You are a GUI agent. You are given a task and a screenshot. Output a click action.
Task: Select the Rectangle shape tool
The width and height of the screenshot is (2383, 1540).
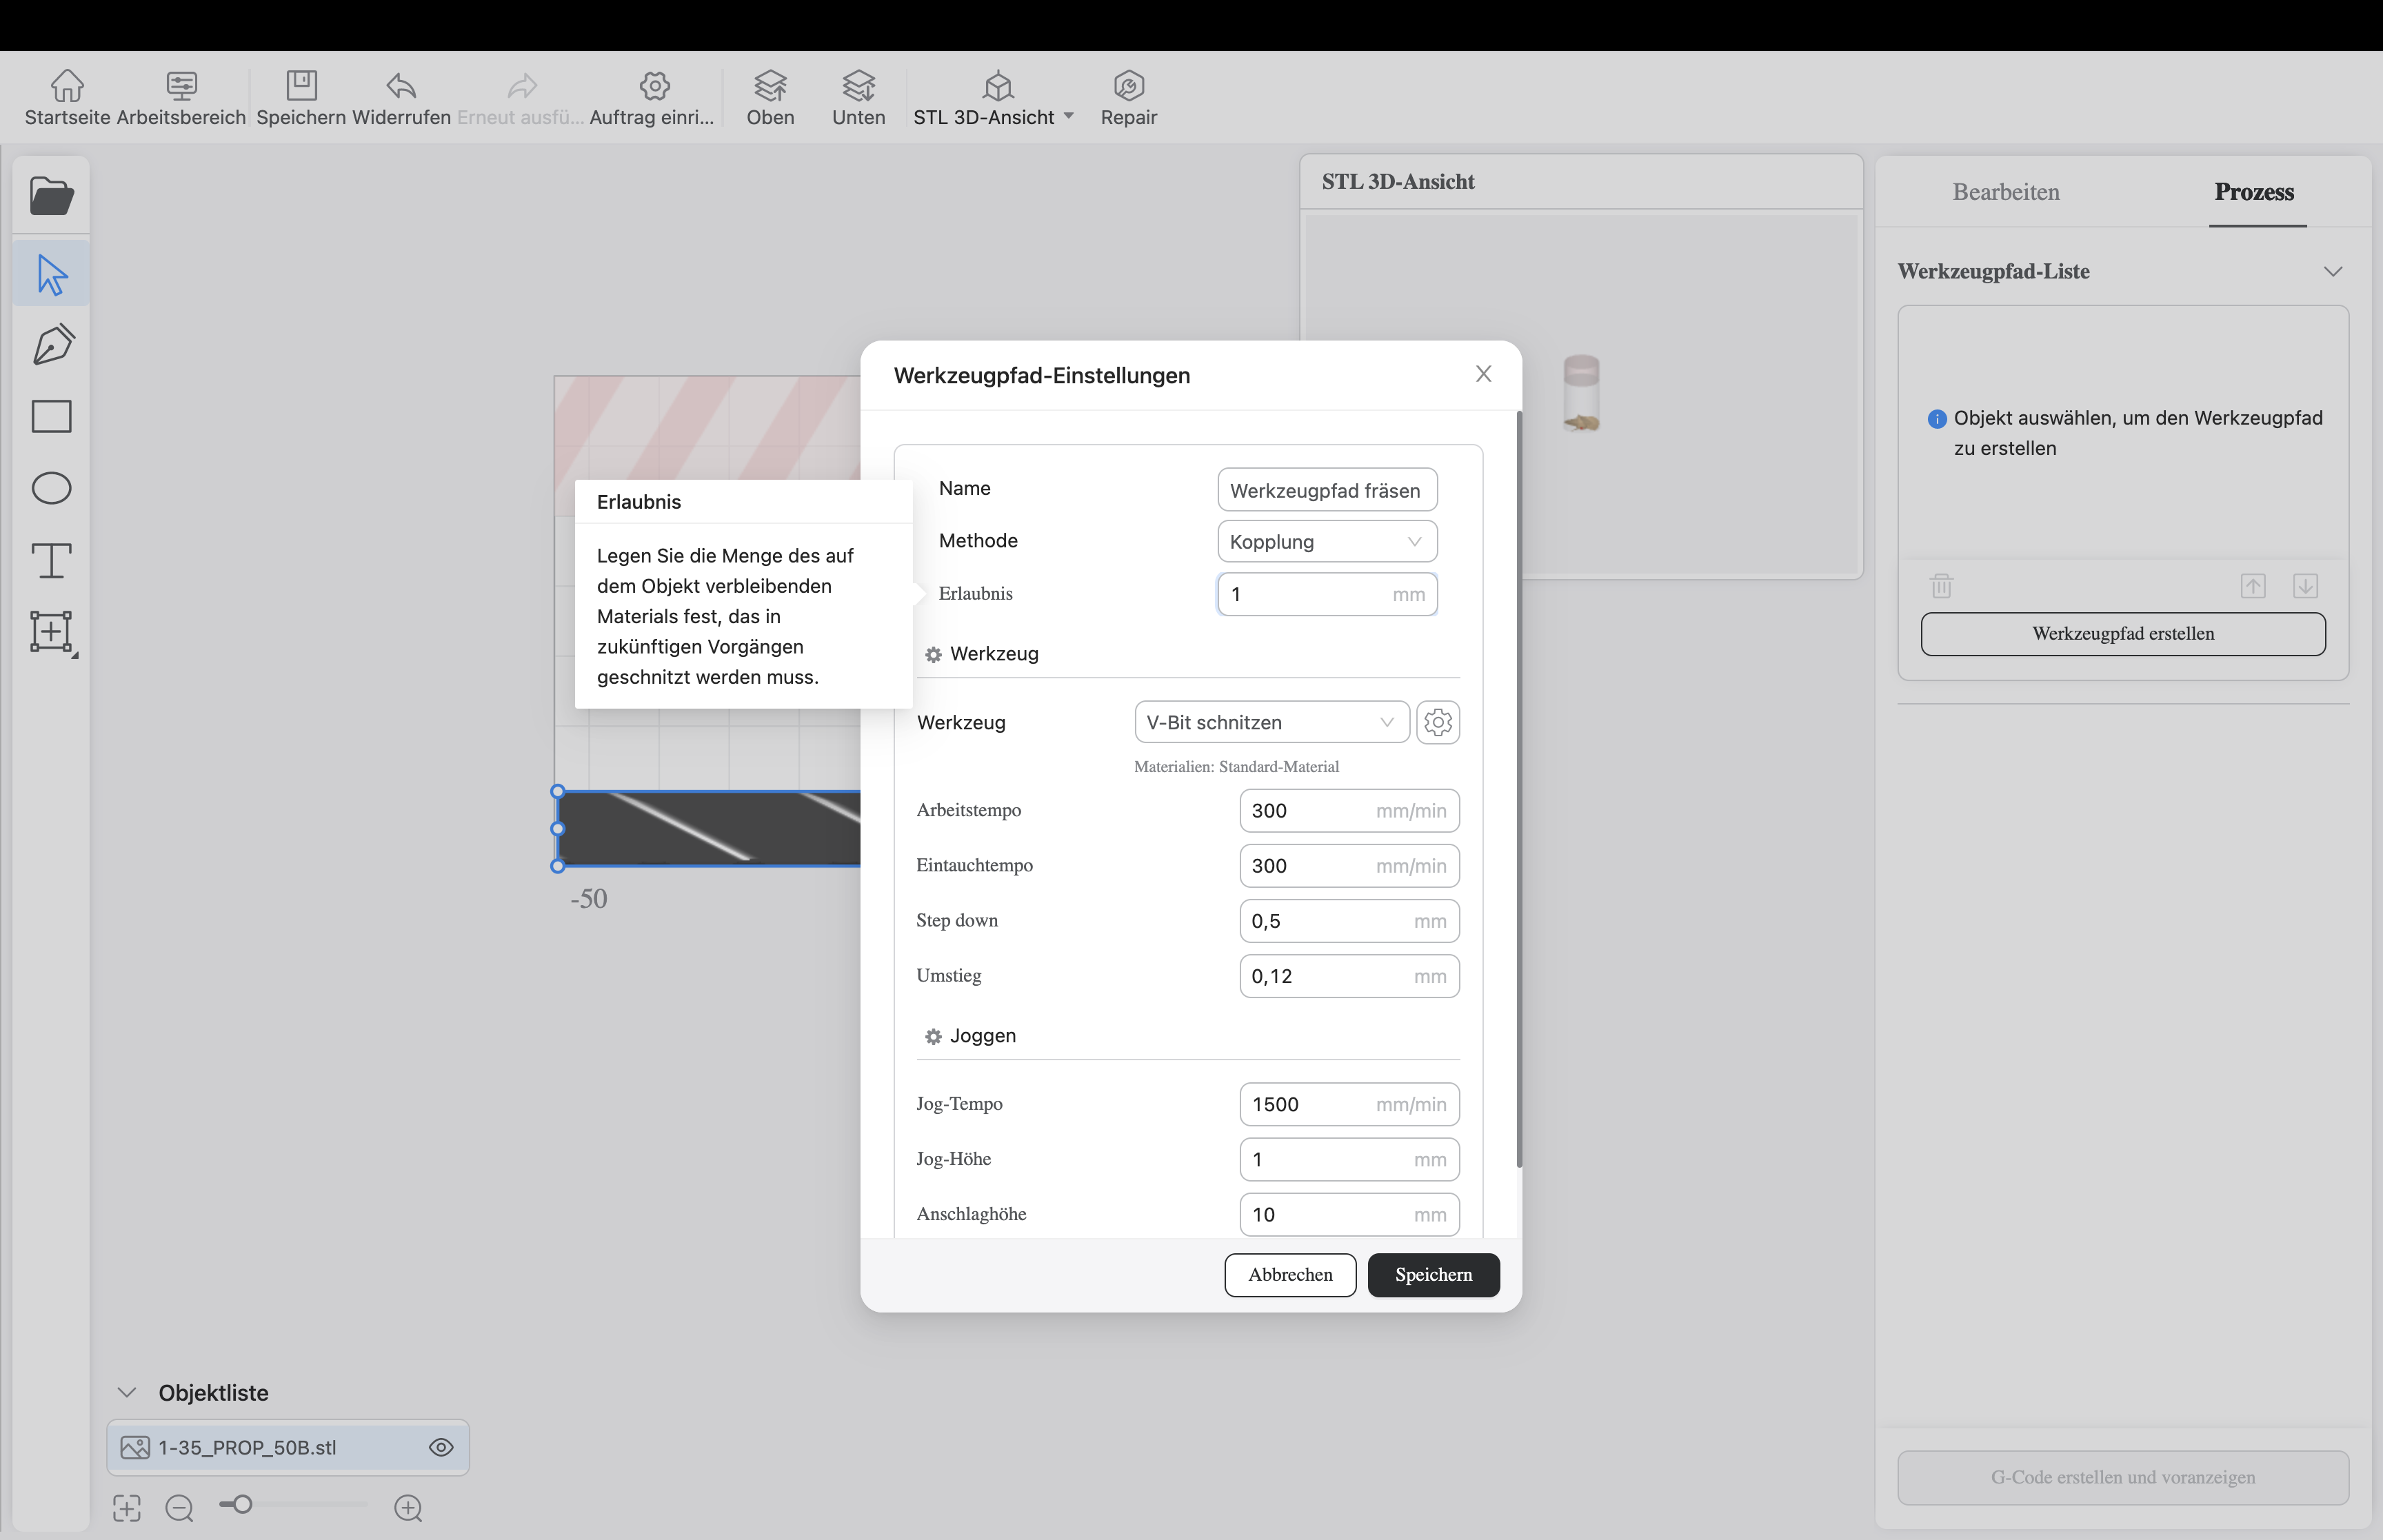pos(51,416)
